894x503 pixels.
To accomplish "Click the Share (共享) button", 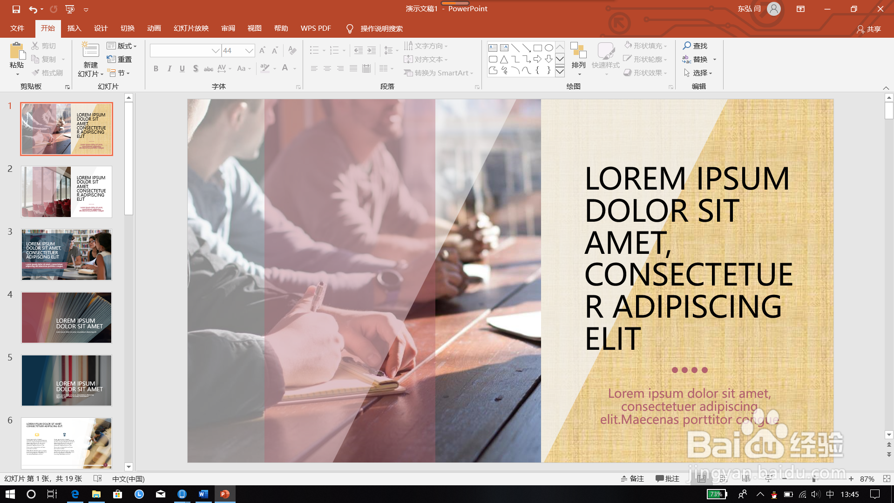I will pyautogui.click(x=869, y=29).
